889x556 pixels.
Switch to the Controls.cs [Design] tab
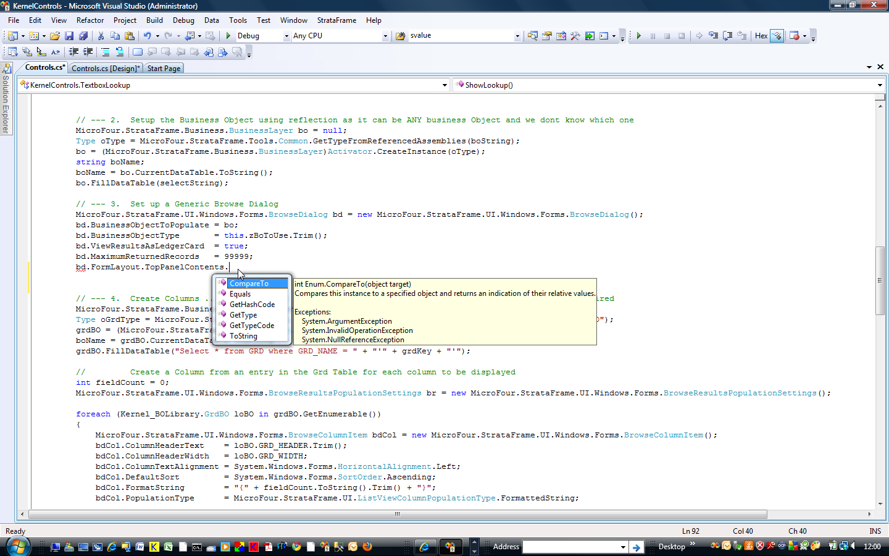106,69
